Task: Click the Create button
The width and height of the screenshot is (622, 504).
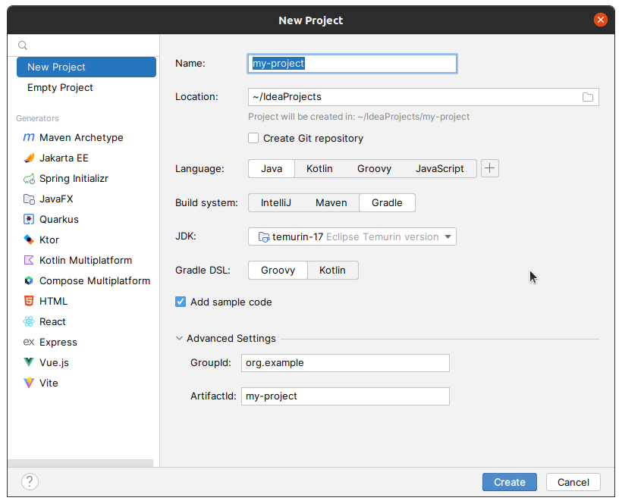Action: point(509,482)
